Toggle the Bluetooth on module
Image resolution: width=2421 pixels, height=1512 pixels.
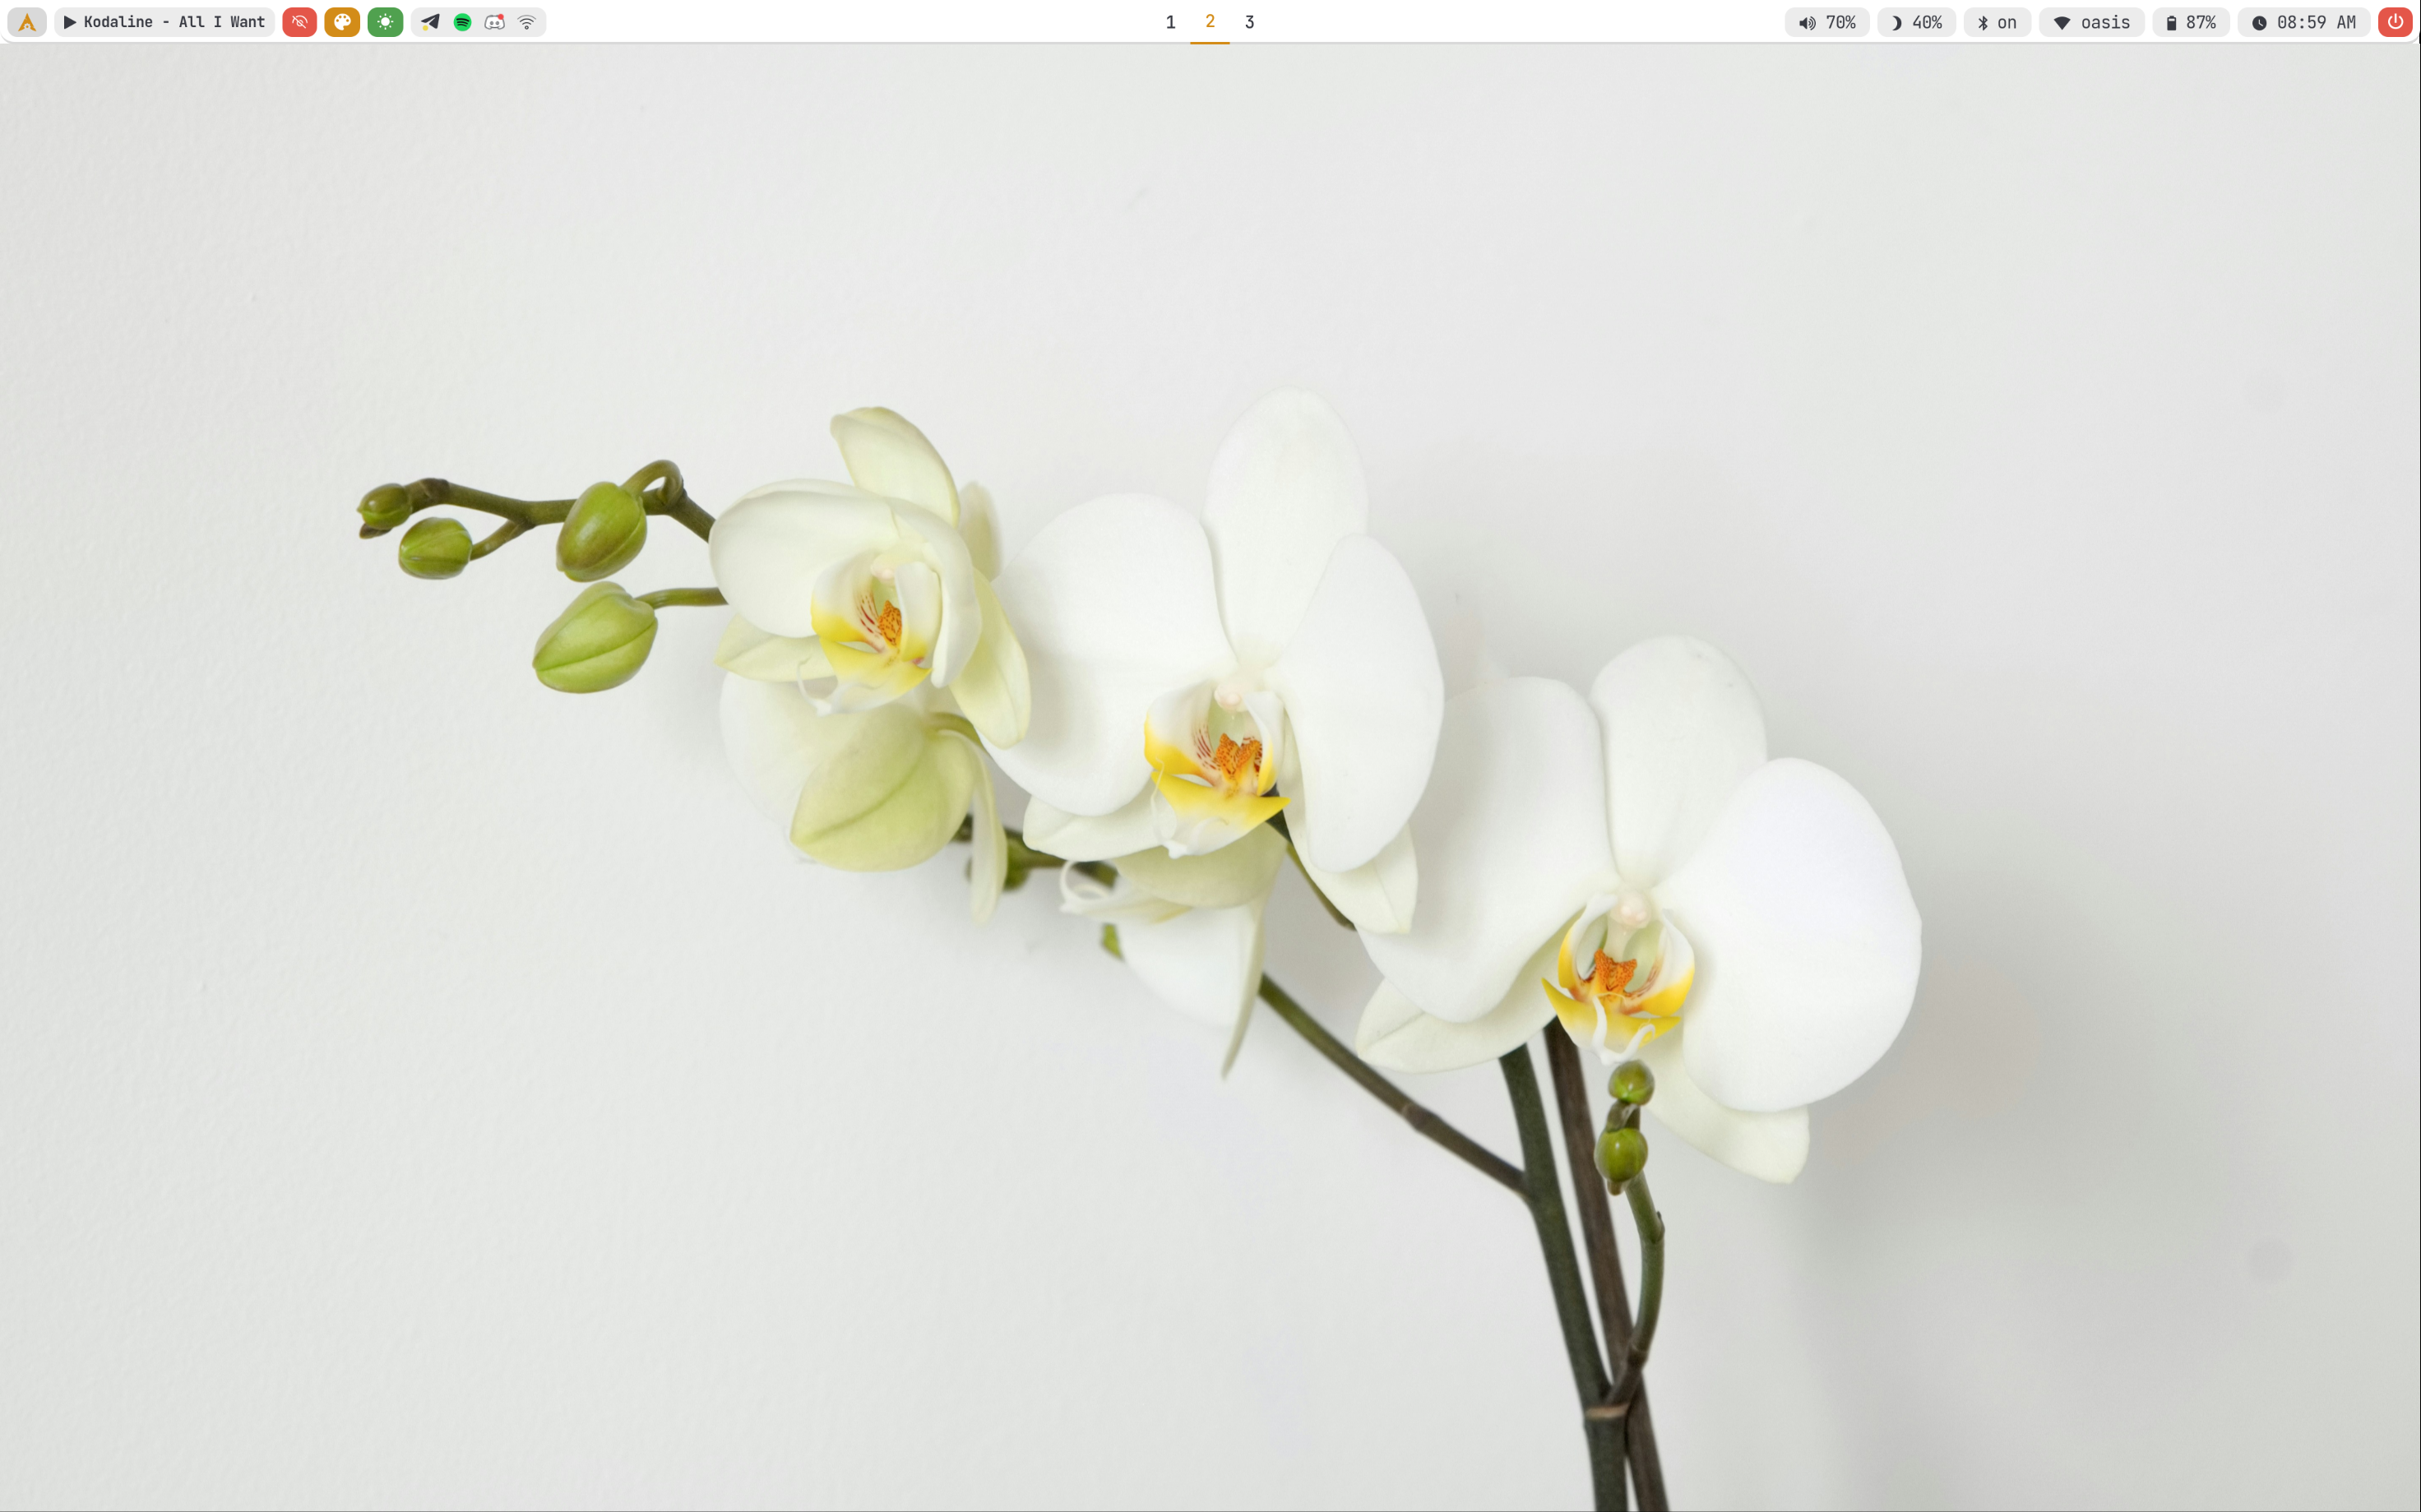(1997, 22)
